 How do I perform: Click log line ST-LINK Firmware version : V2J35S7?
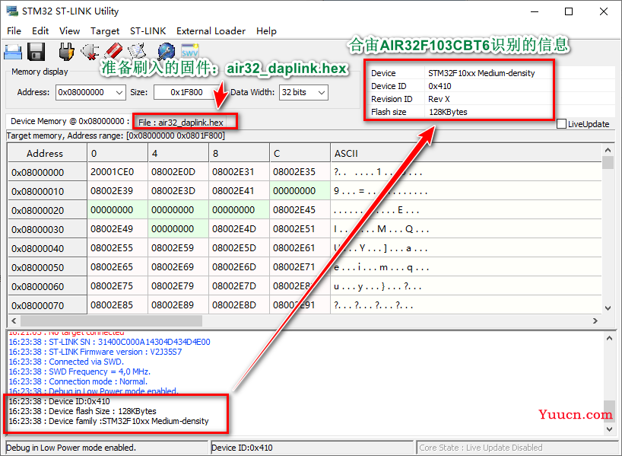pyautogui.click(x=95, y=352)
